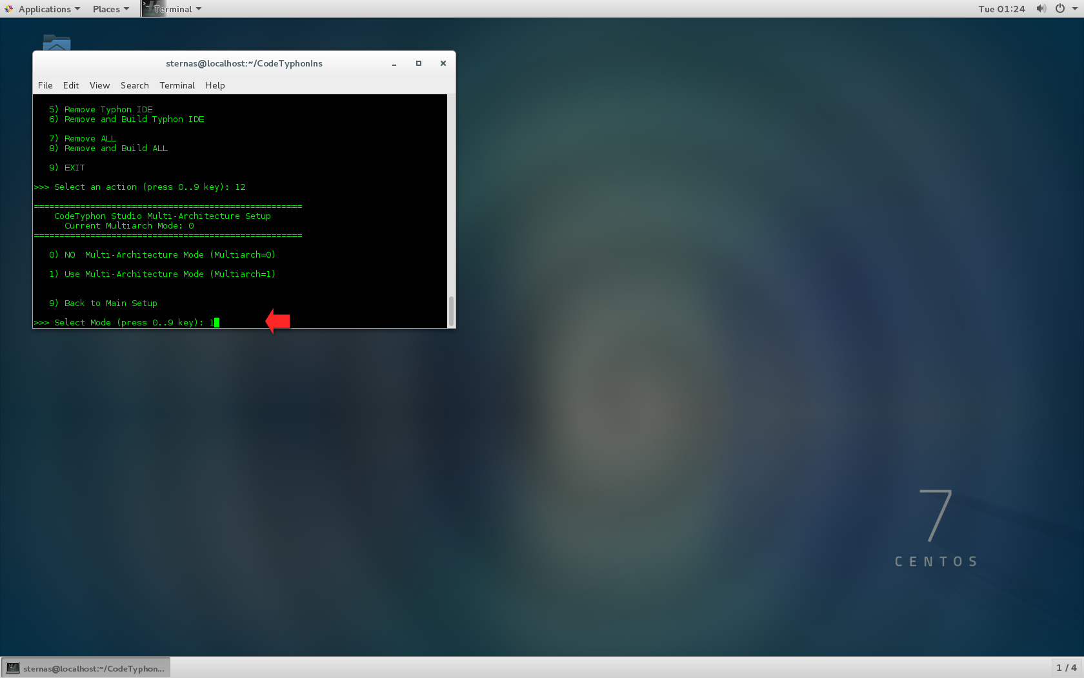Viewport: 1084px width, 678px height.
Task: Click the clock showing Tue 01:24
Action: point(1001,9)
